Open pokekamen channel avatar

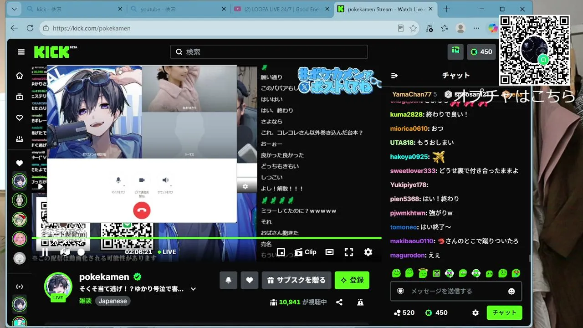tap(58, 287)
